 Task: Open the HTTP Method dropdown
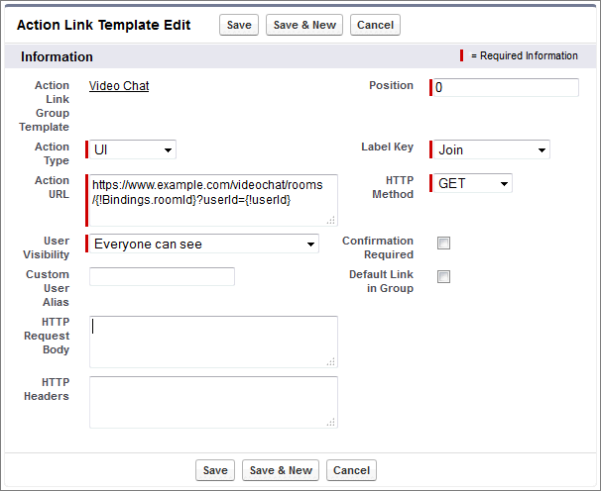pyautogui.click(x=472, y=183)
